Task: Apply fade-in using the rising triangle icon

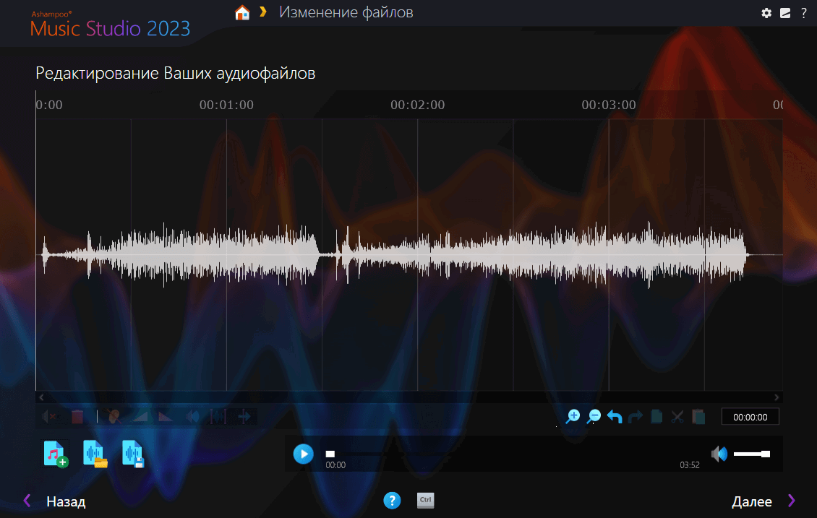Action: pos(140,416)
